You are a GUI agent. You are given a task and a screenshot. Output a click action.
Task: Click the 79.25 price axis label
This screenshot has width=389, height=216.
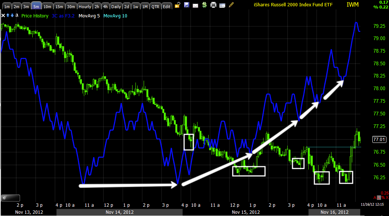click(x=379, y=26)
